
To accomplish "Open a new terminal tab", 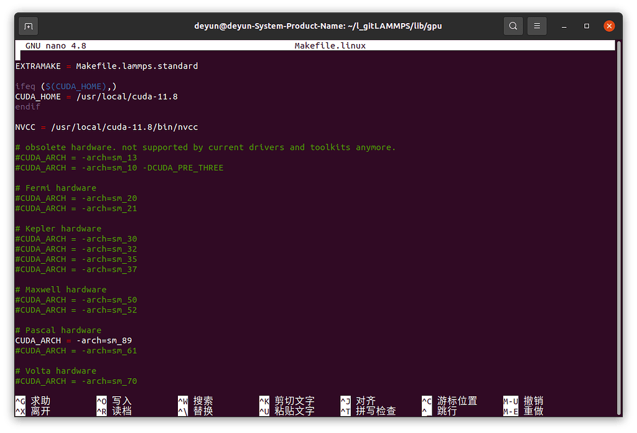I will [28, 26].
